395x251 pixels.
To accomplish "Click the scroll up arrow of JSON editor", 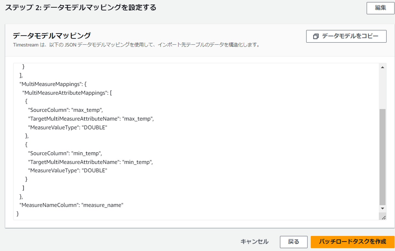I will [382, 67].
